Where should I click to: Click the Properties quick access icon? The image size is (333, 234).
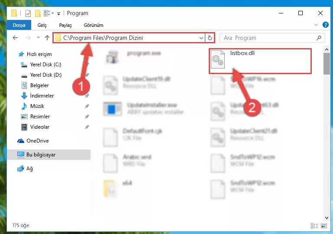(28, 13)
